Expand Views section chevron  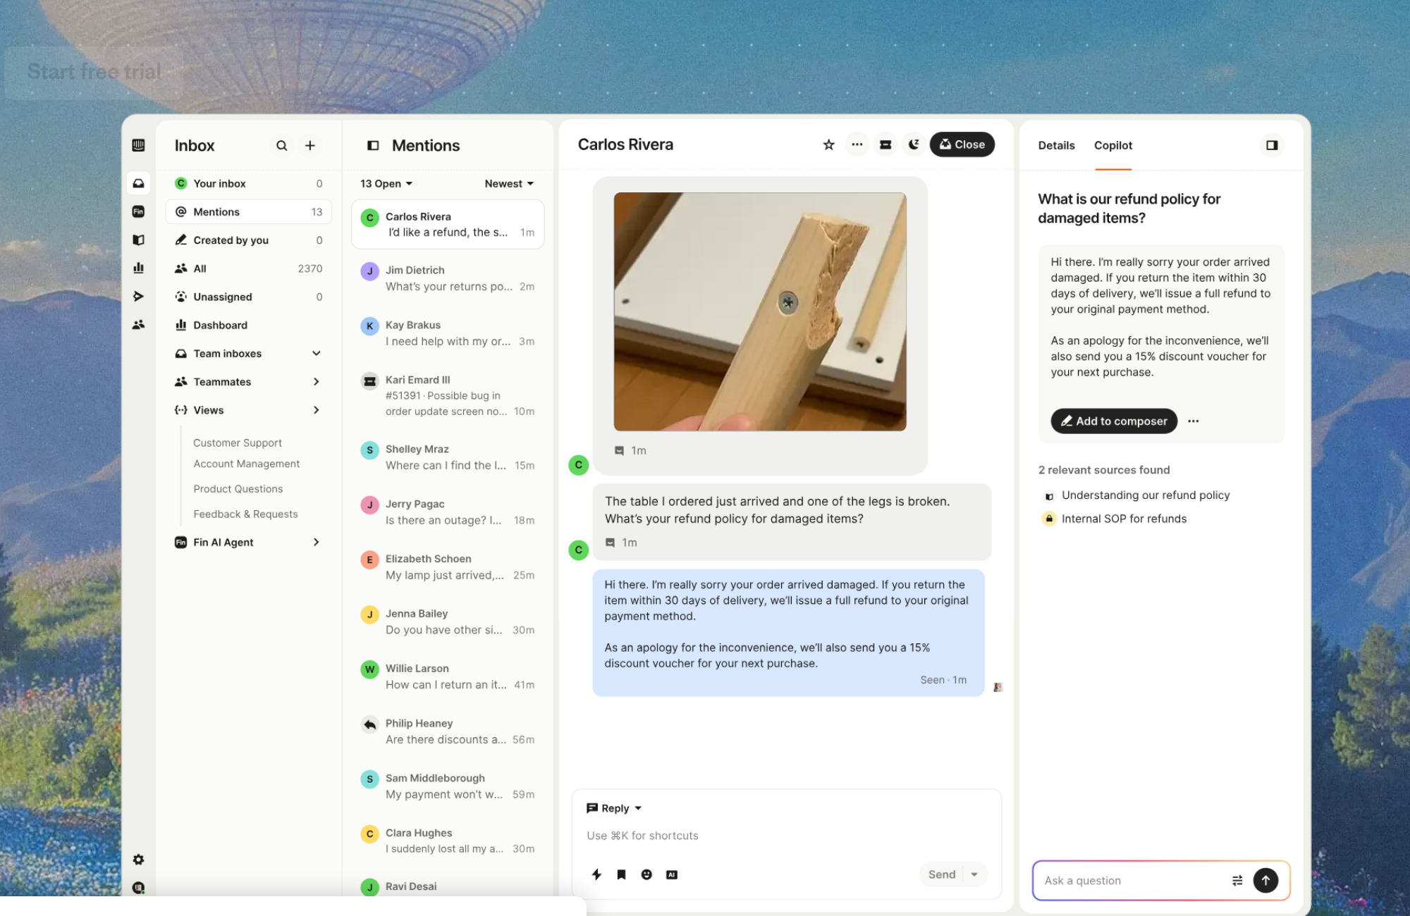(317, 410)
